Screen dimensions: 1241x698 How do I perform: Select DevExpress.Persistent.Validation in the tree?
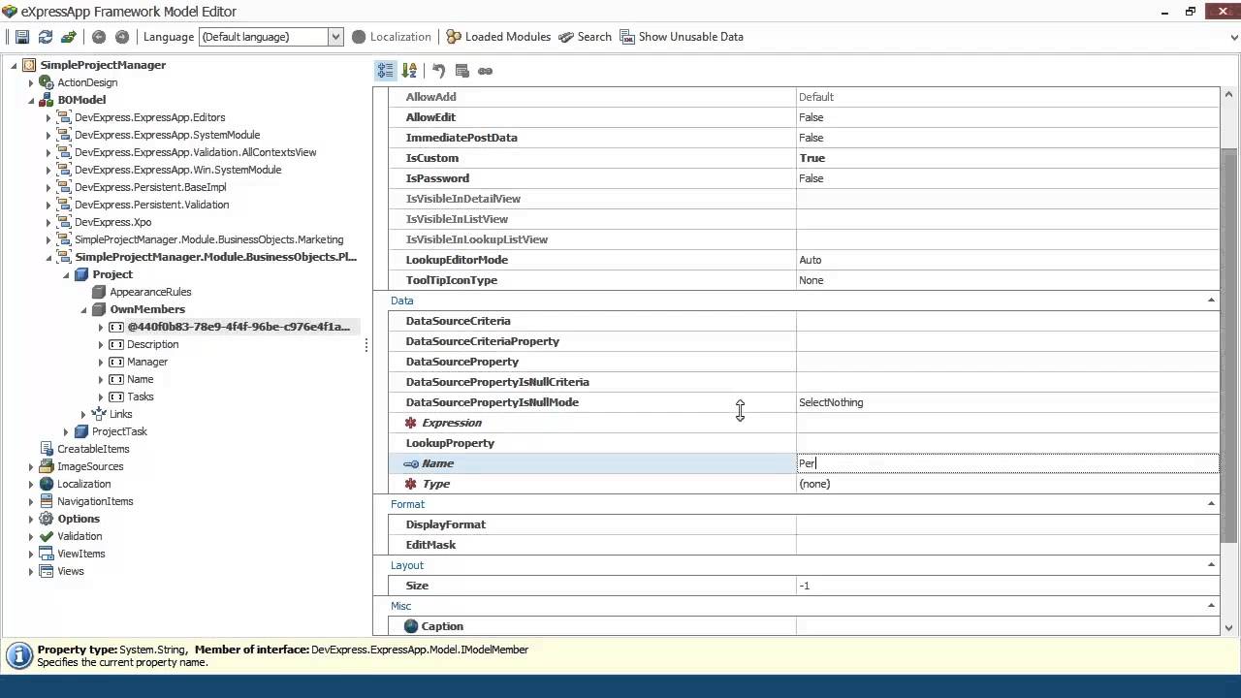(x=151, y=205)
